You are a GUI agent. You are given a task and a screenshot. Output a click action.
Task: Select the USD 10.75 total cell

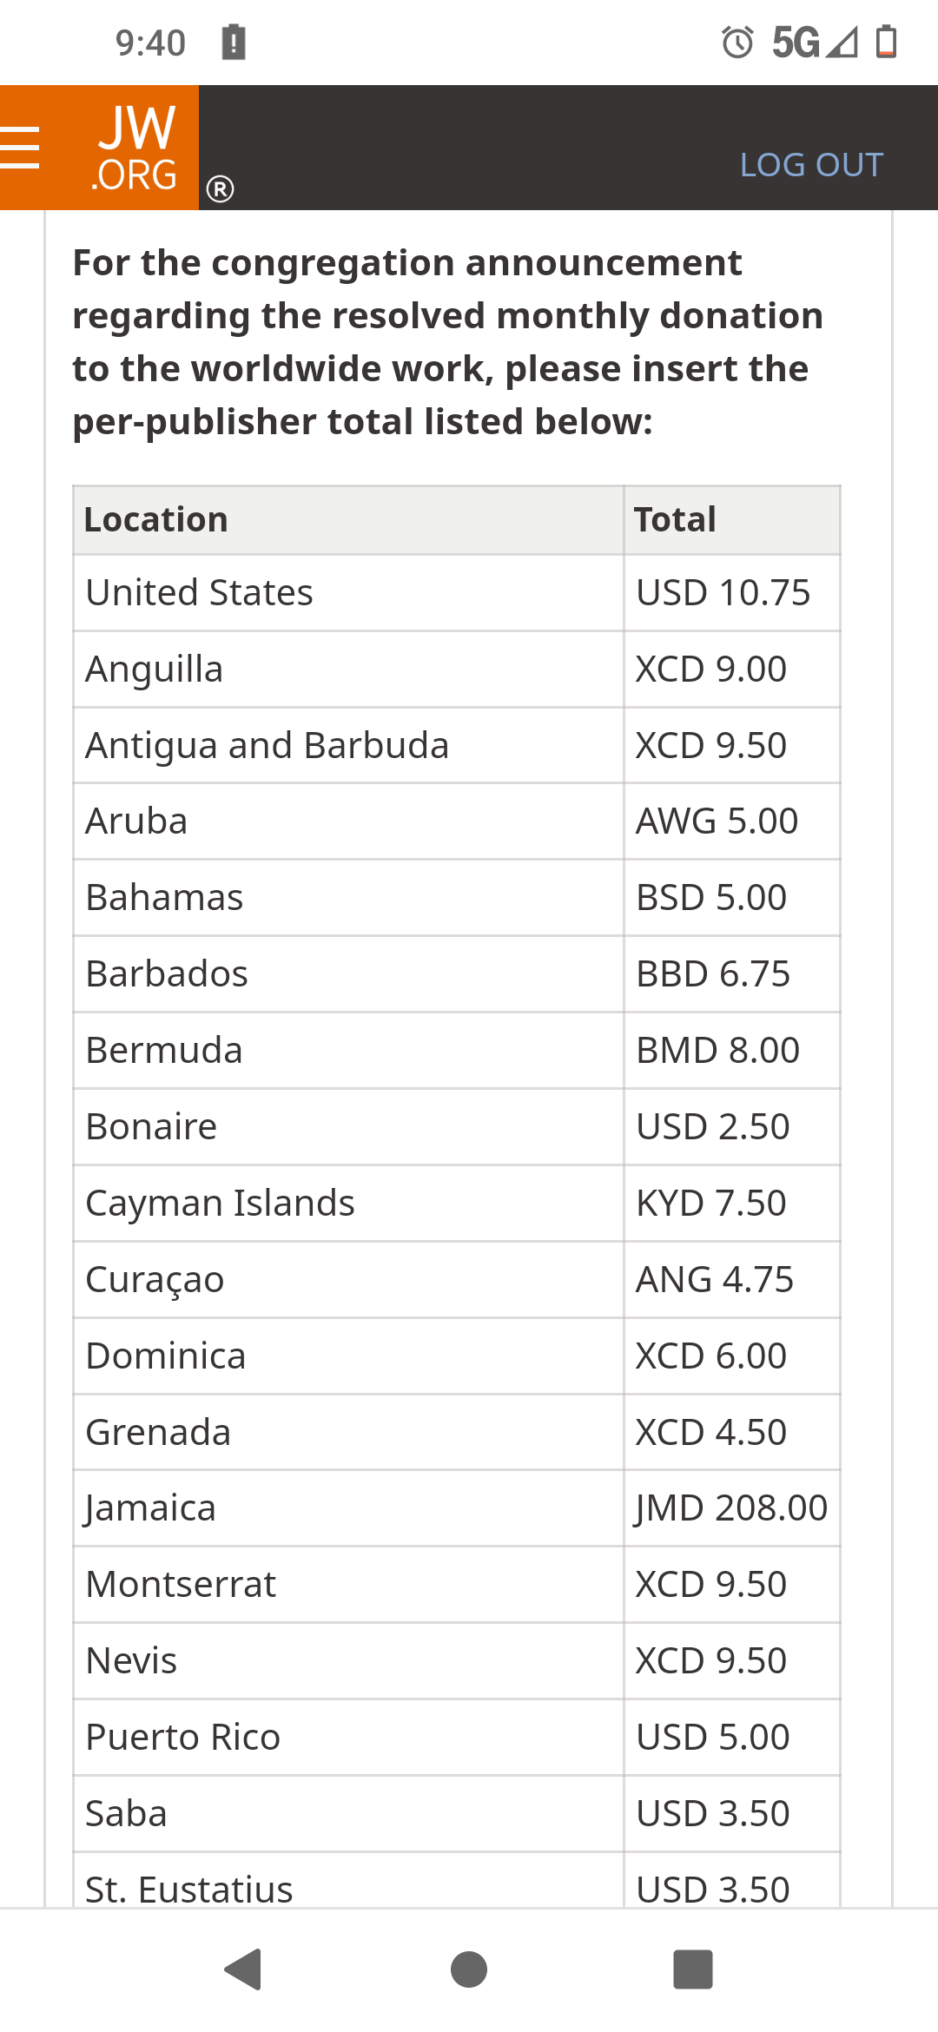point(731,592)
